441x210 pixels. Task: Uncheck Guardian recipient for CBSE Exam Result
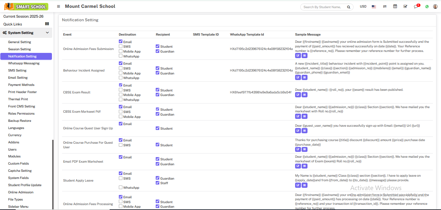(158, 95)
